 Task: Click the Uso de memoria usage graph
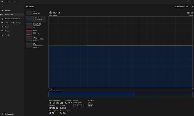[x=121, y=52]
